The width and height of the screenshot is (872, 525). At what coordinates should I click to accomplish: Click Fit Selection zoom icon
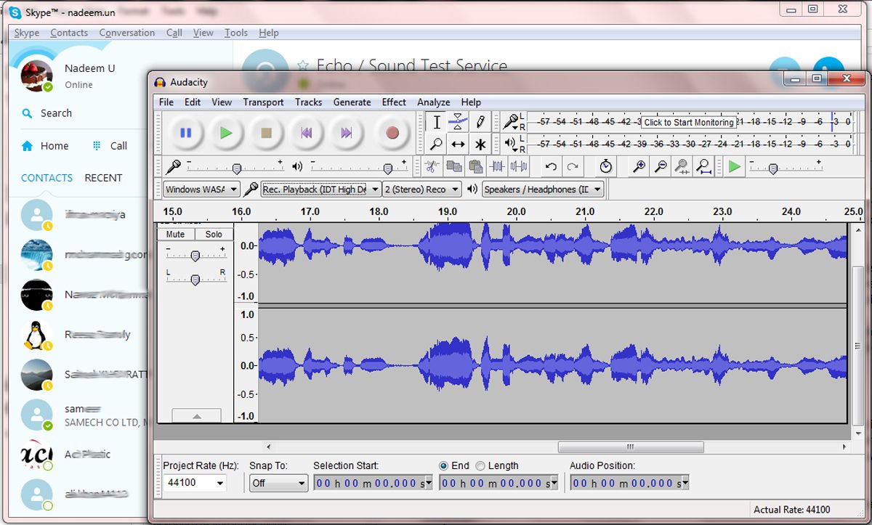(x=682, y=167)
